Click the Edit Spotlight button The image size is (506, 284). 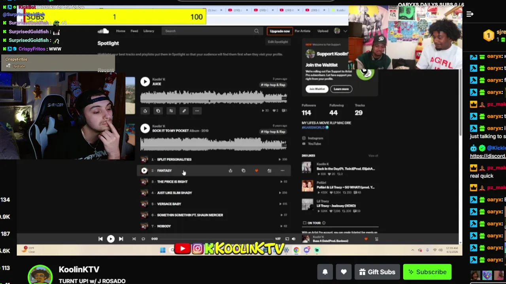coord(278,42)
